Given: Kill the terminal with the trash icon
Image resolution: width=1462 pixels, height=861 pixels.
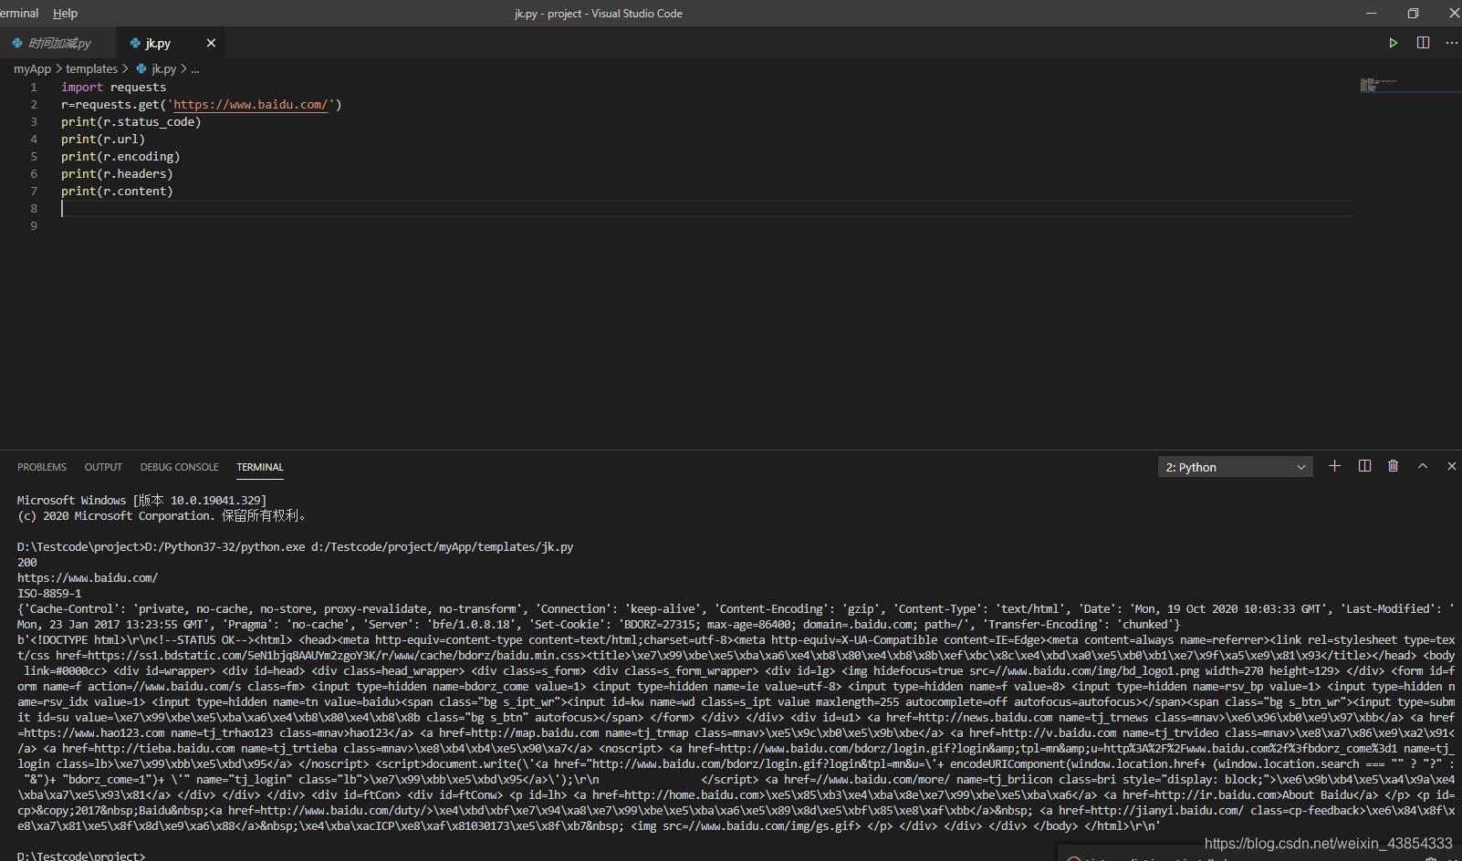Looking at the screenshot, I should (1393, 465).
